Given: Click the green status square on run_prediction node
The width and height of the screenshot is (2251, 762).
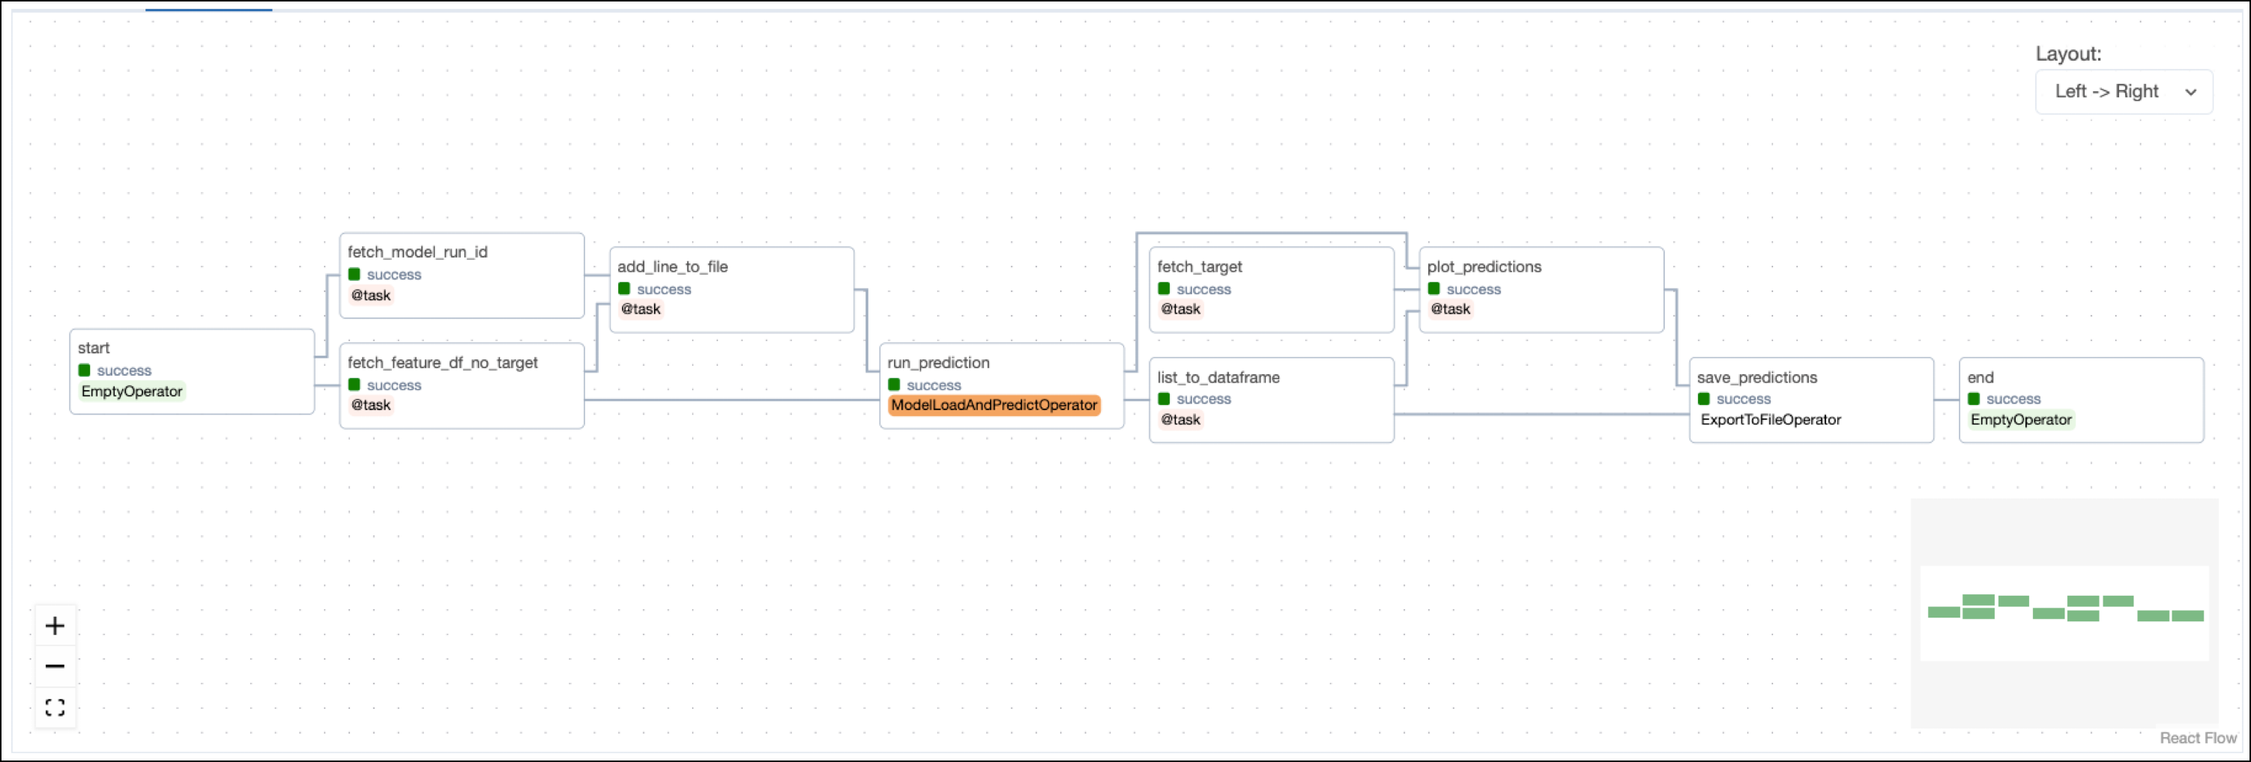Looking at the screenshot, I should pos(893,384).
